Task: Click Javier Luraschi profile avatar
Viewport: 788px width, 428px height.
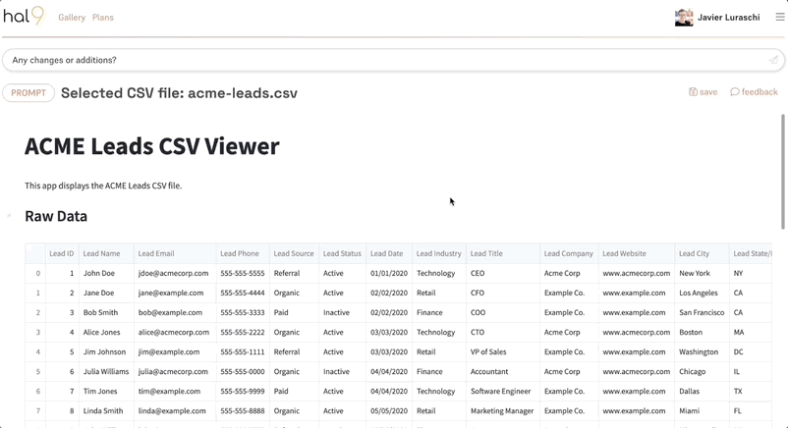Action: (x=684, y=18)
